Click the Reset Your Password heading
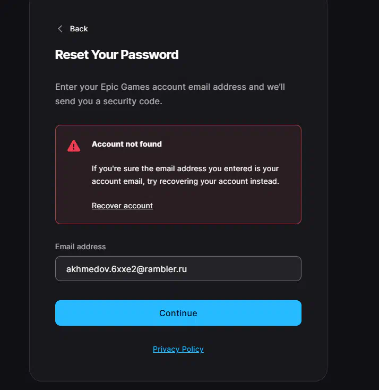The height and width of the screenshot is (390, 379). [117, 54]
